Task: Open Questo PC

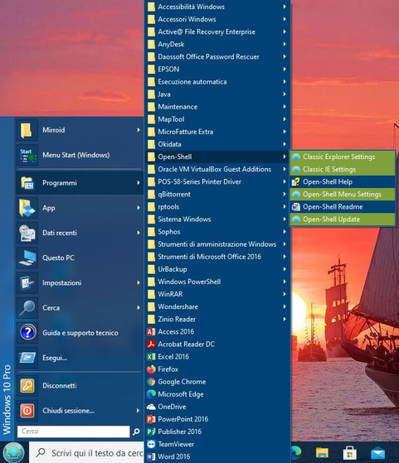Action: point(79,258)
